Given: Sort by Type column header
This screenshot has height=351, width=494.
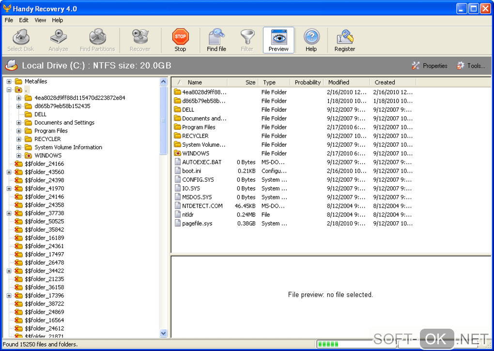Looking at the screenshot, I should point(274,82).
